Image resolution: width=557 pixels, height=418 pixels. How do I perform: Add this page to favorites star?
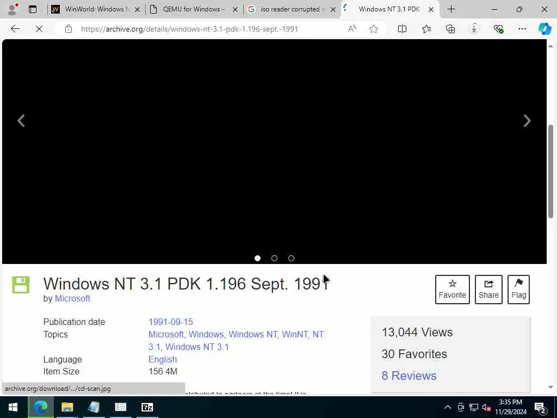click(373, 29)
